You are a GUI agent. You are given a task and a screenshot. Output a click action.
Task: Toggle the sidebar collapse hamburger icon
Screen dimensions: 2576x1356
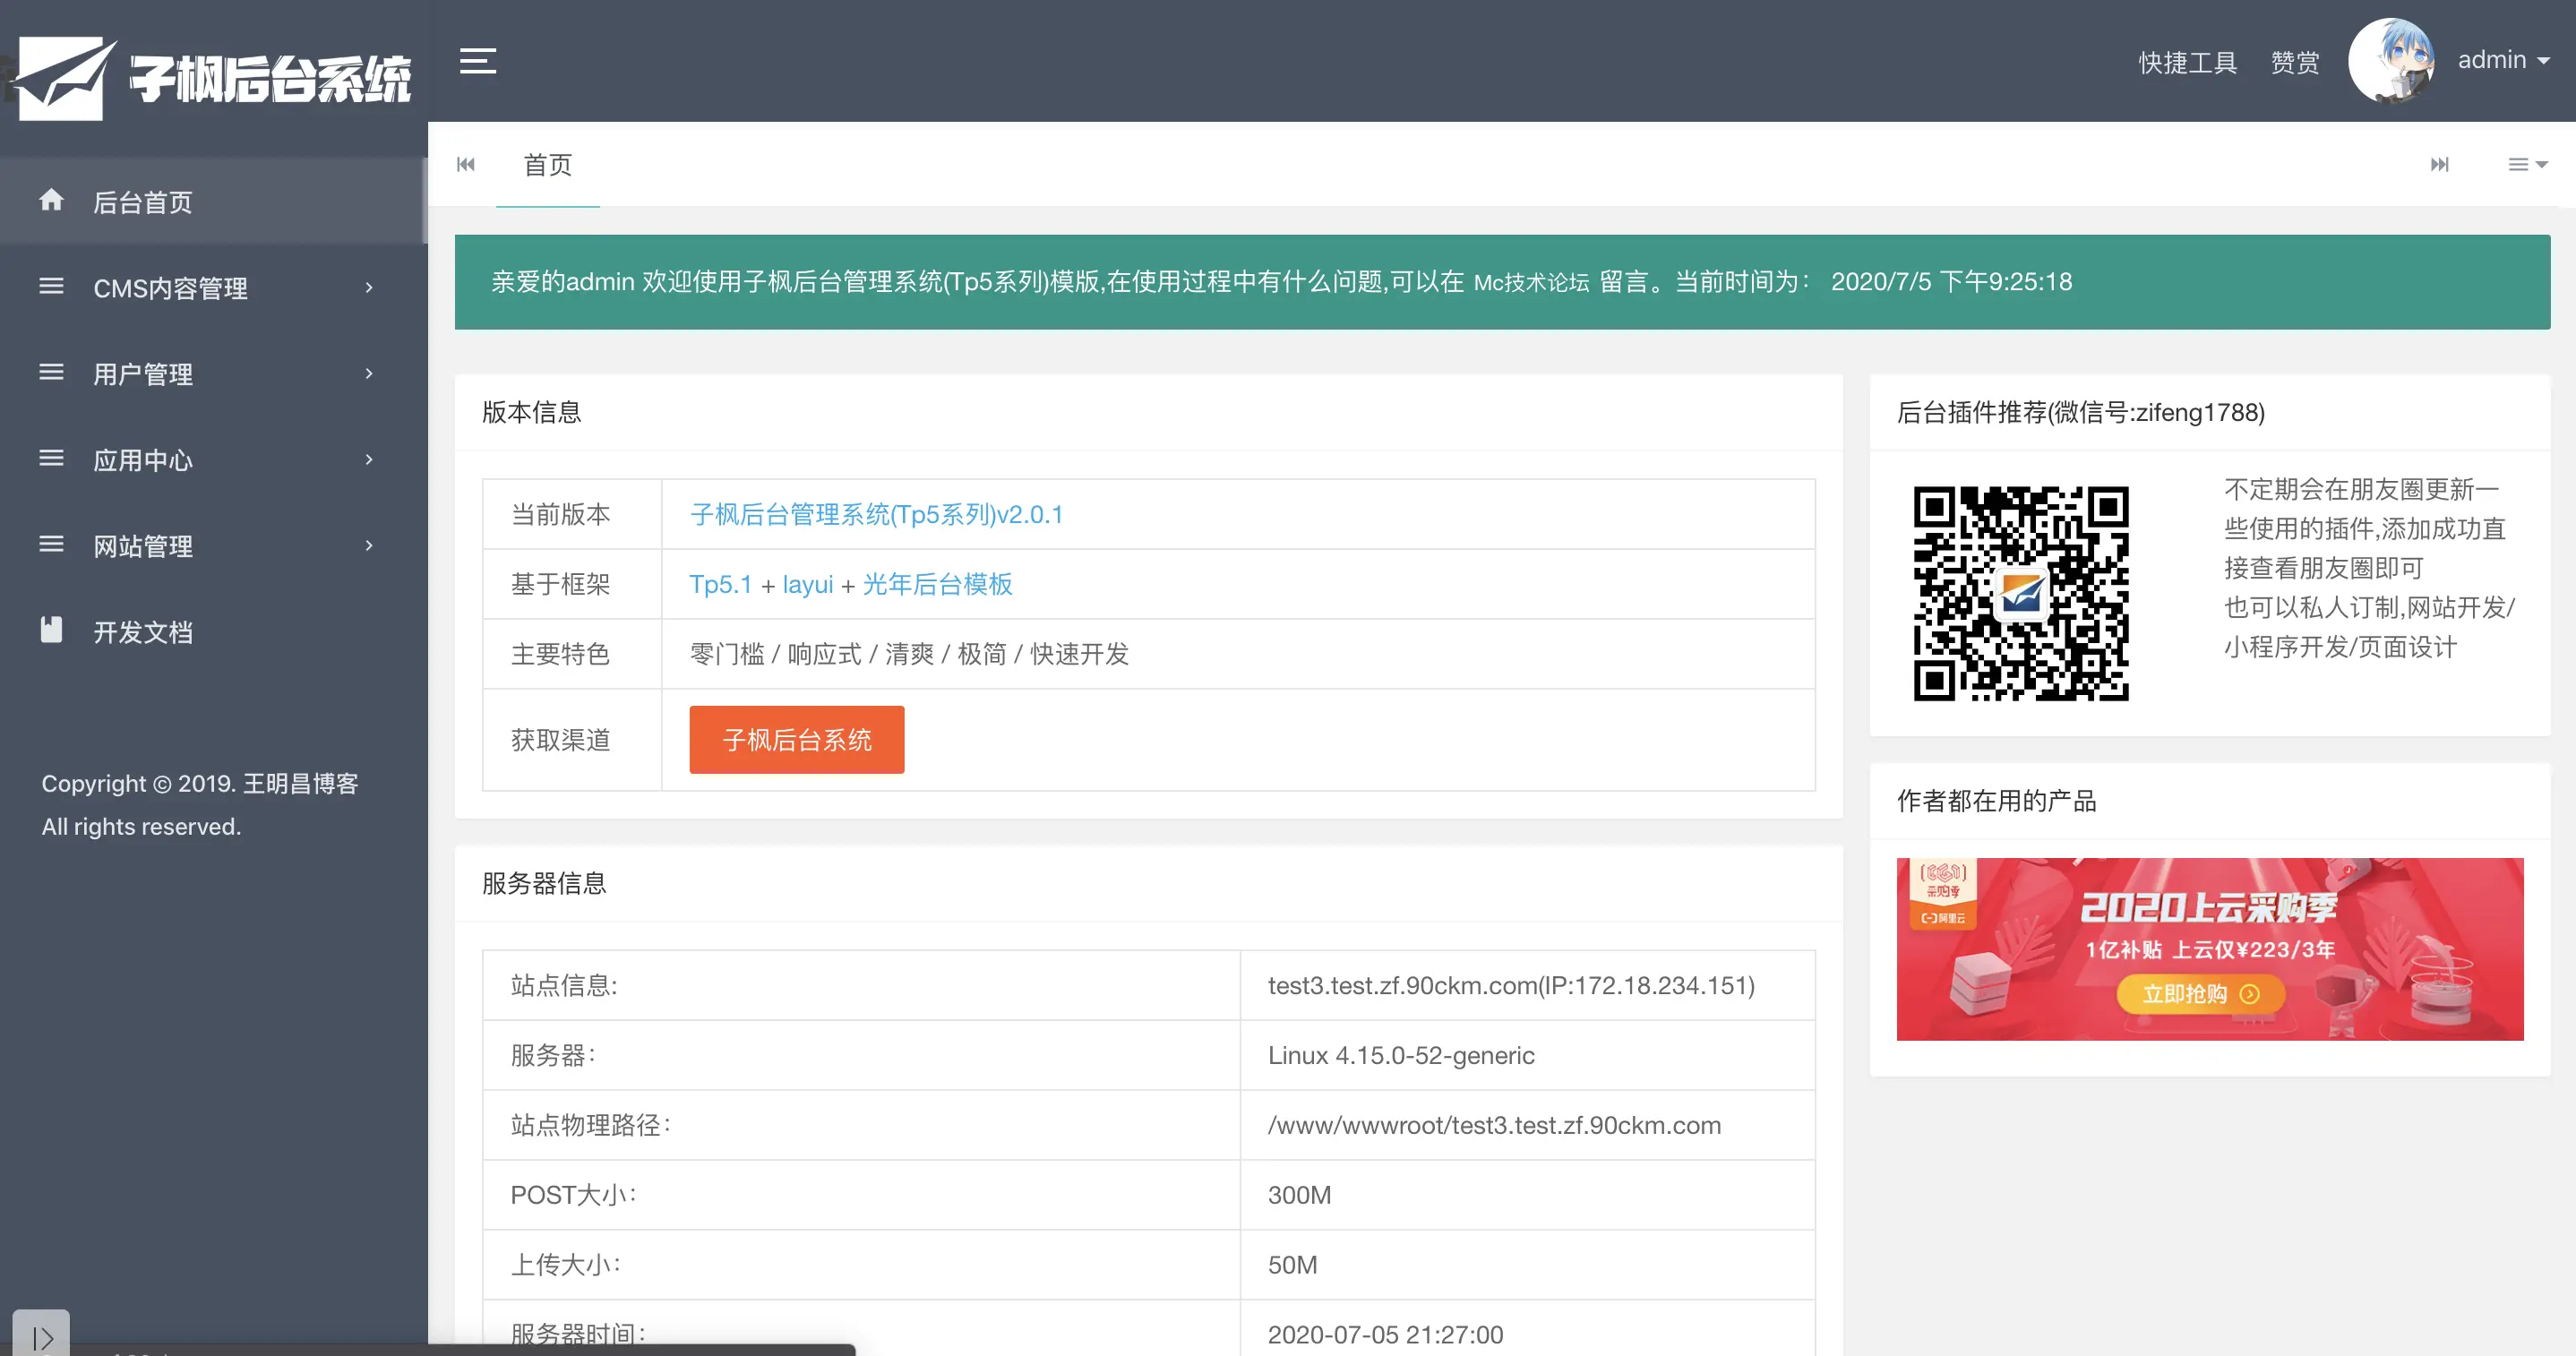(477, 61)
